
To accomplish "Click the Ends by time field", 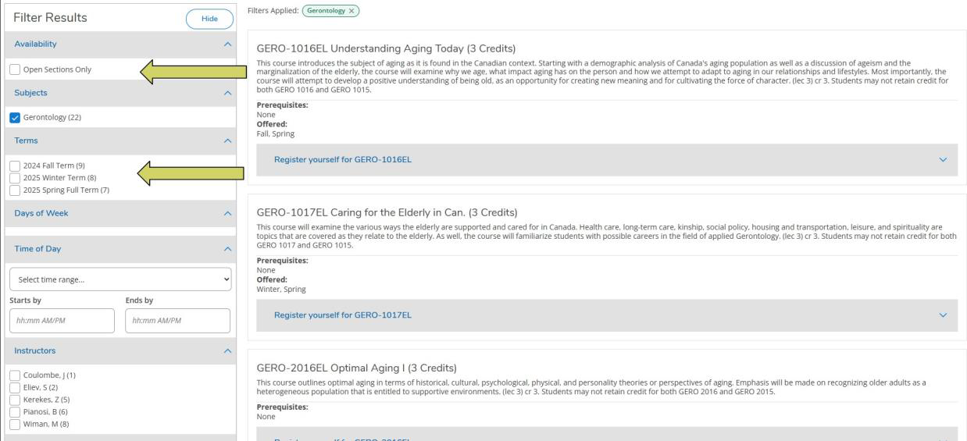I will pos(177,320).
